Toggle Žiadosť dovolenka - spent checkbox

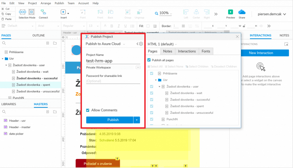coord(151,106)
